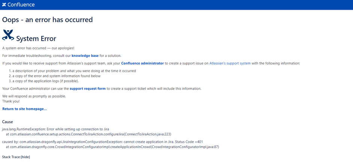
Task: Click the 'Thank you!' text
Action: [11, 101]
